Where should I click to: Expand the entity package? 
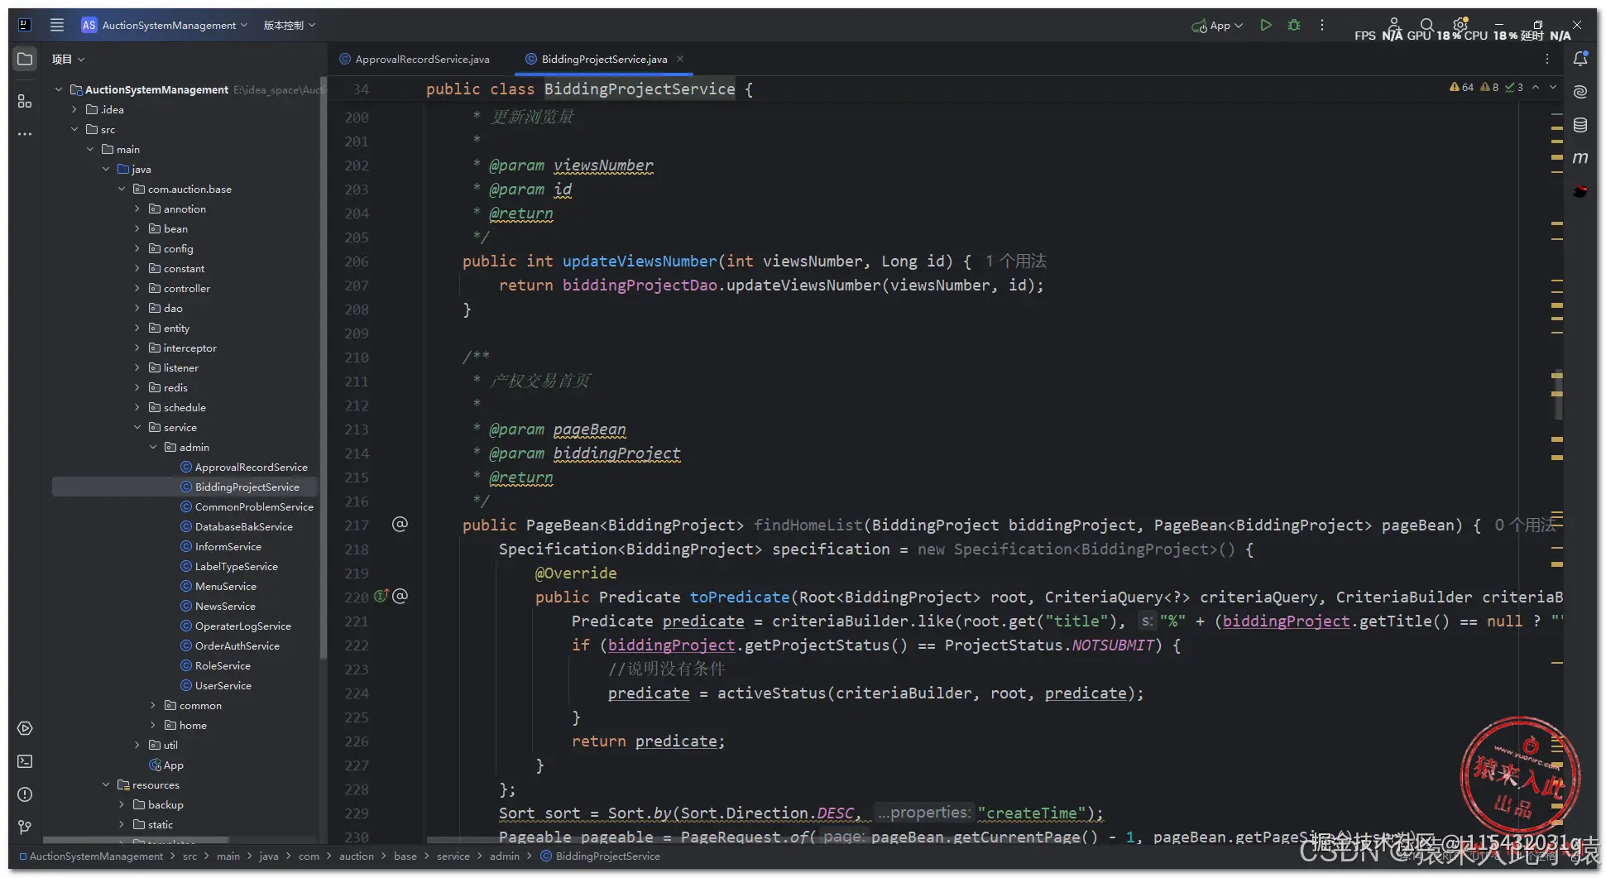(x=137, y=328)
